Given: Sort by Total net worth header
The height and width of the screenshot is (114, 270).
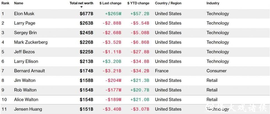Looking at the screenshot, I should pos(81,3).
